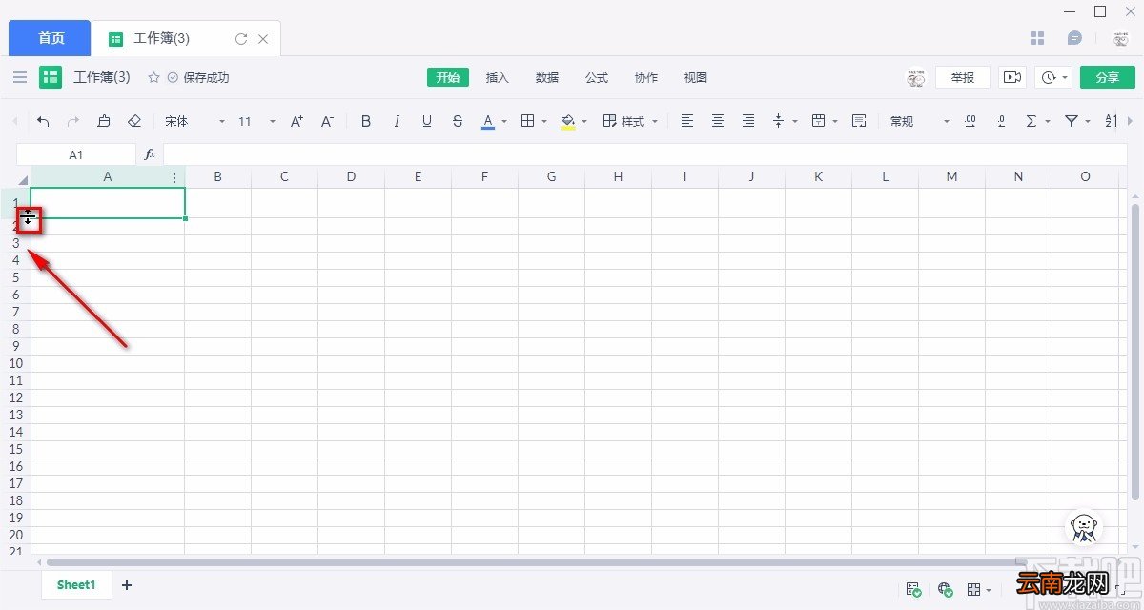This screenshot has width=1144, height=610.
Task: Switch to the 数据 tab
Action: (x=547, y=77)
